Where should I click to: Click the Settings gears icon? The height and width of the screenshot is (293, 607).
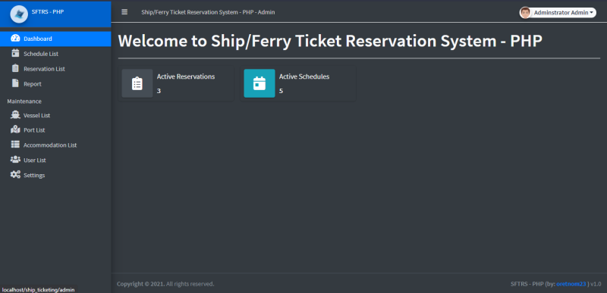click(x=15, y=174)
